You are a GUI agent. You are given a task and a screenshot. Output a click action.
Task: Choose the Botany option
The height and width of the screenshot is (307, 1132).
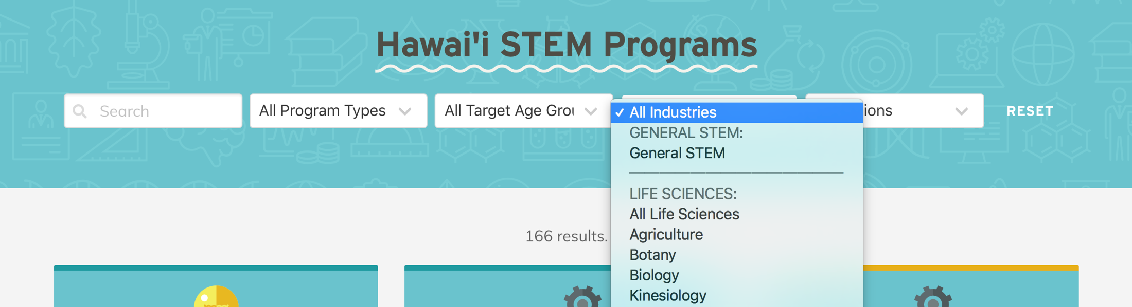coord(652,255)
